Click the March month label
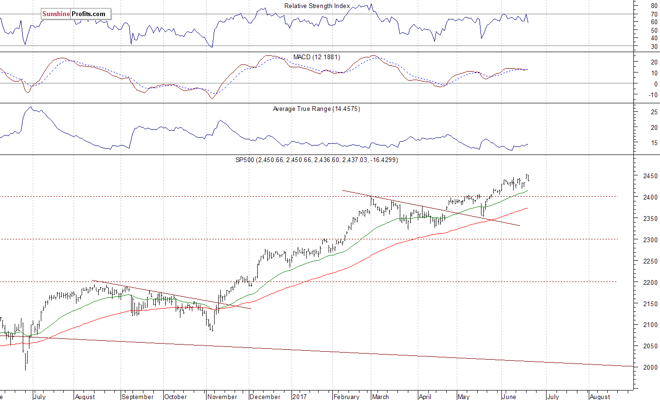The width and height of the screenshot is (660, 400). tap(380, 397)
